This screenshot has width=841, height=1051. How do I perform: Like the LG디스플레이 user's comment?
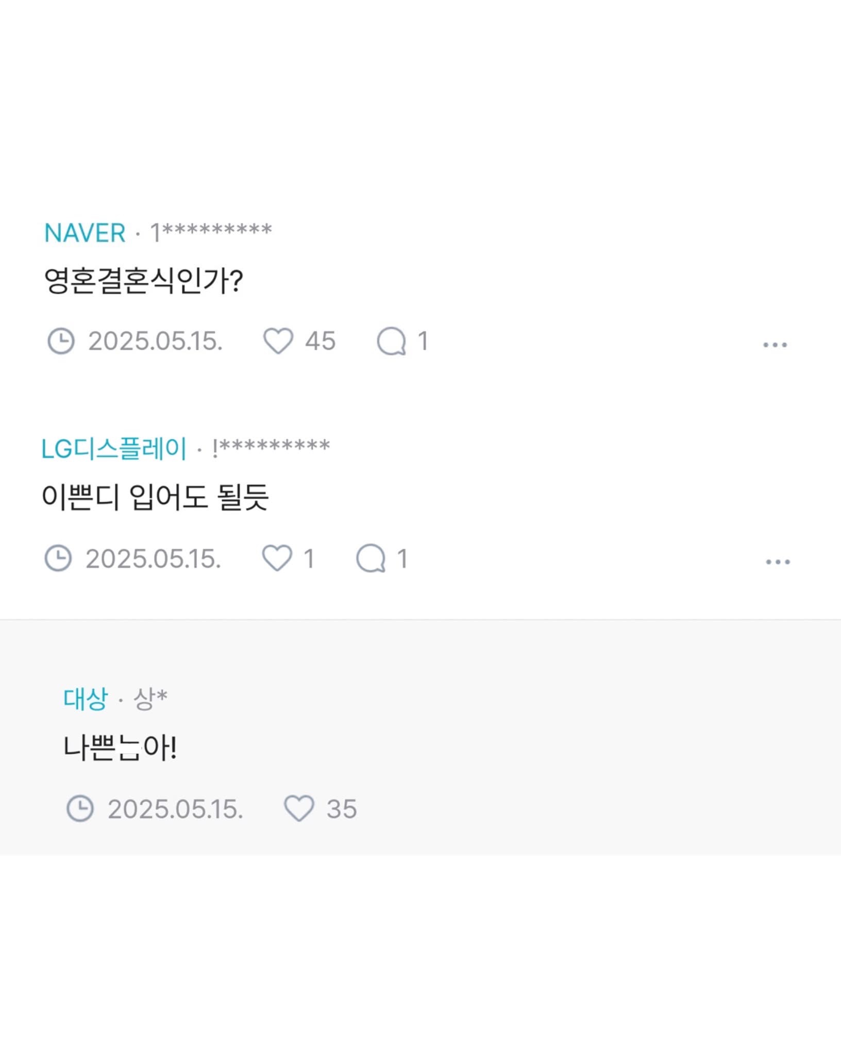coord(277,558)
